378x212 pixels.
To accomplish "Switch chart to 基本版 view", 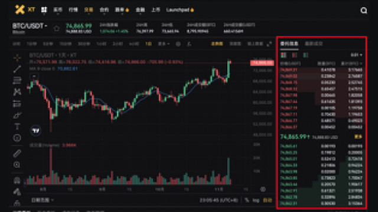I will [217, 44].
